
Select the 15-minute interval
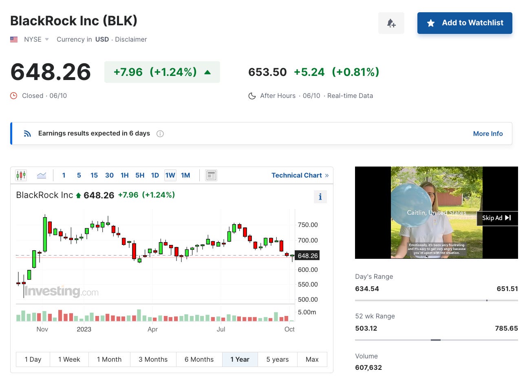(x=94, y=175)
